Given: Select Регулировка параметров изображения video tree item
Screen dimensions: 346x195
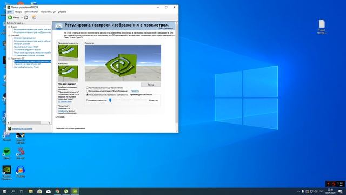Looking at the screenshot, I should pyautogui.click(x=32, y=32).
